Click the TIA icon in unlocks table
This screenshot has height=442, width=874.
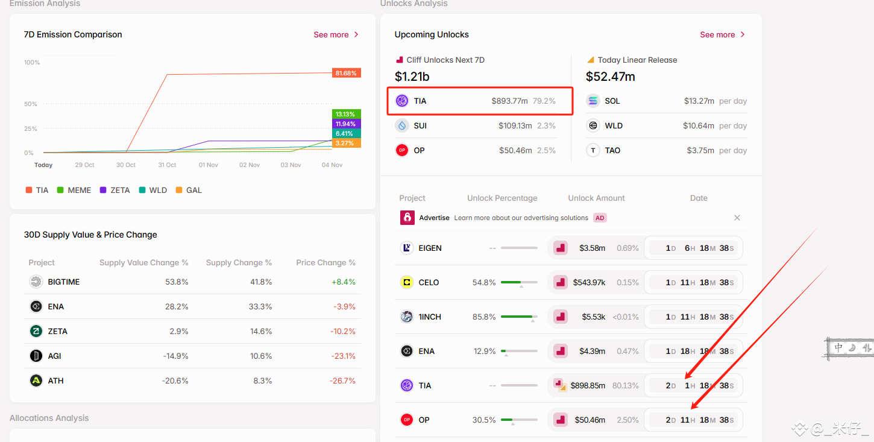[407, 385]
